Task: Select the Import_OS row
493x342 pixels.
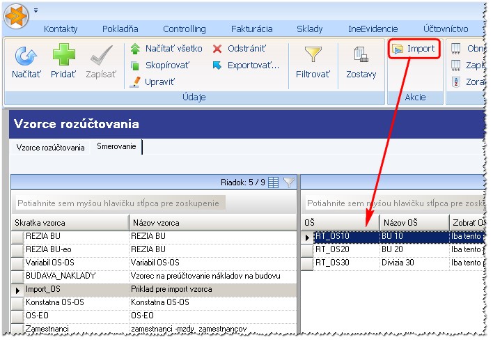Action: click(x=154, y=290)
